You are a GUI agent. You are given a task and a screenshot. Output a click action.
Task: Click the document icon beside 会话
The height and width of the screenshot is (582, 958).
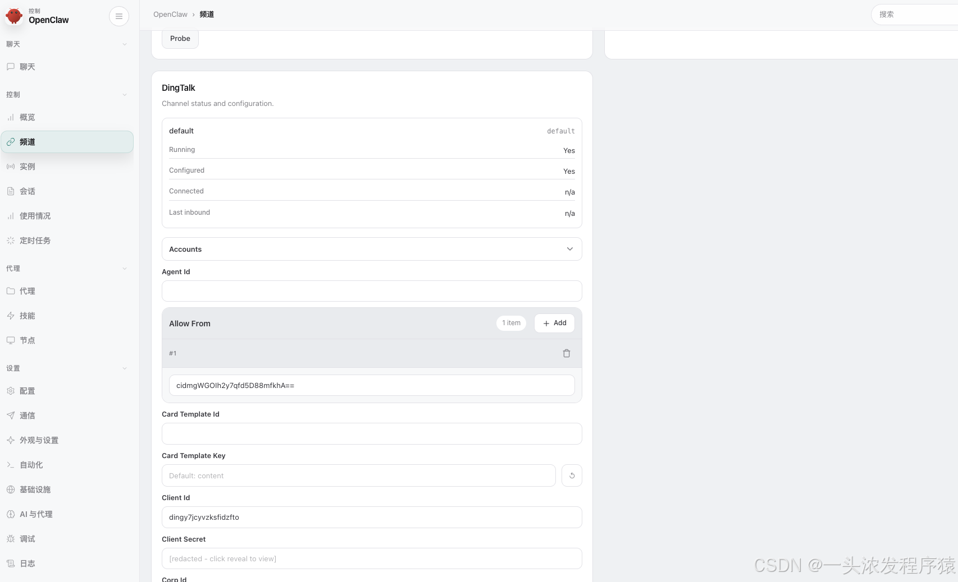[x=10, y=191]
